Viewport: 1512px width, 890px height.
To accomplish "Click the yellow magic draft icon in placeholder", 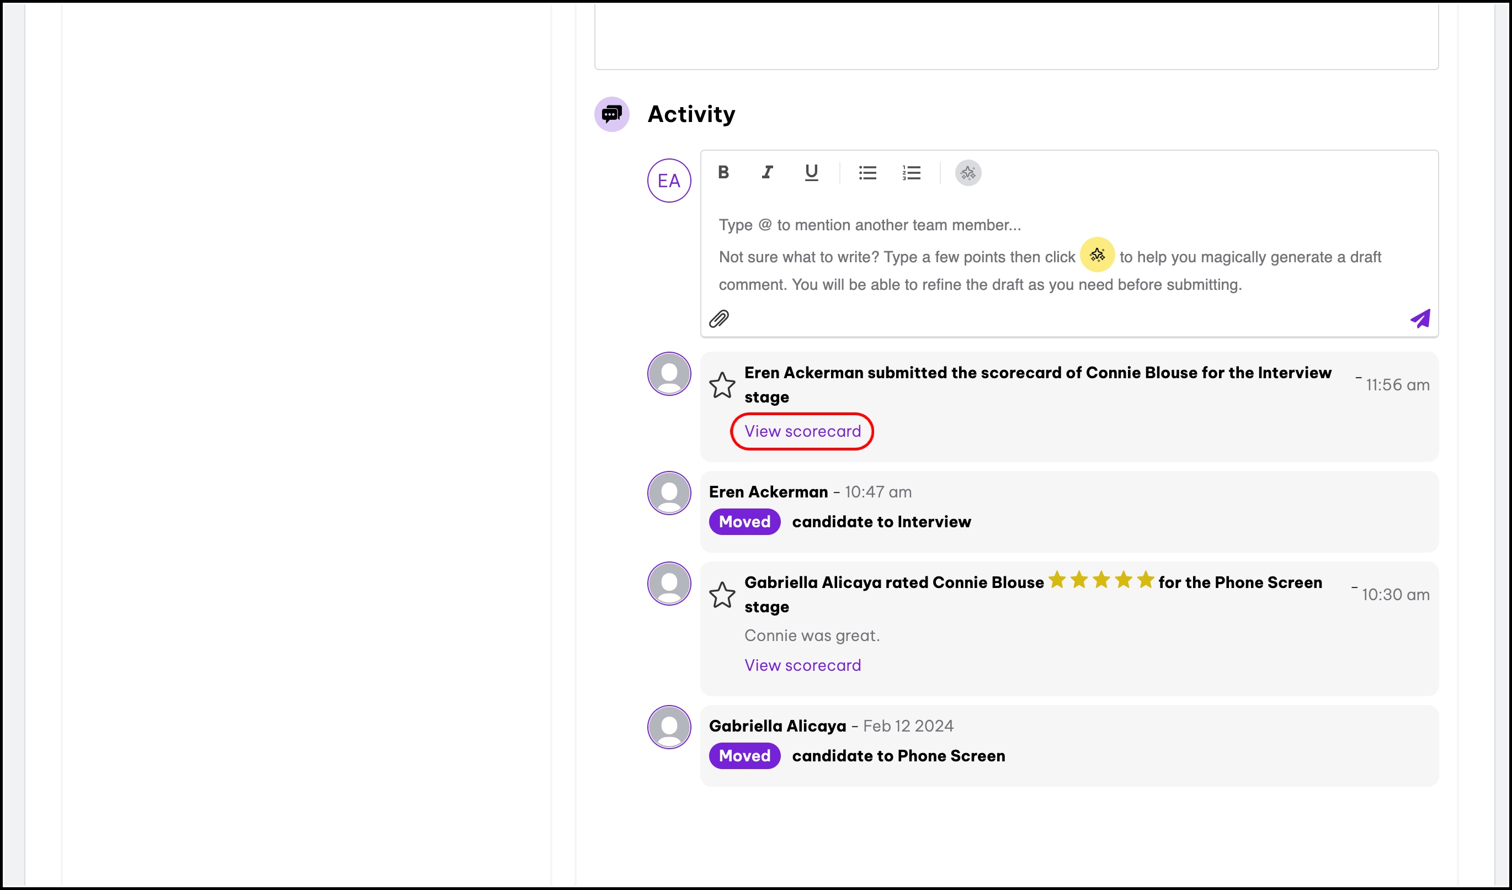I will coord(1097,255).
